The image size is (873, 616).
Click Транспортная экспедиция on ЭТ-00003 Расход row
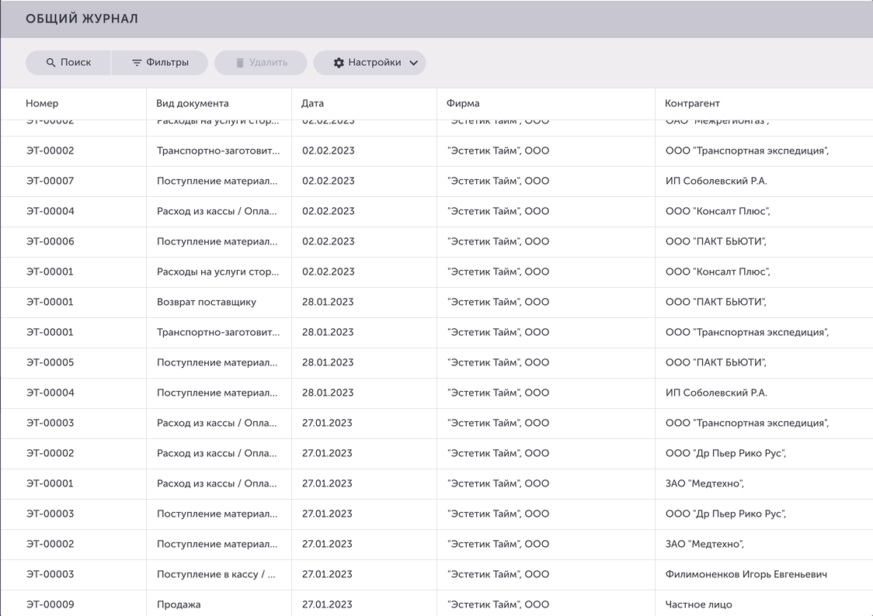point(747,423)
